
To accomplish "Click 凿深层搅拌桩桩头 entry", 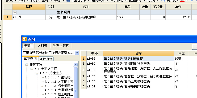I will [139, 86].
